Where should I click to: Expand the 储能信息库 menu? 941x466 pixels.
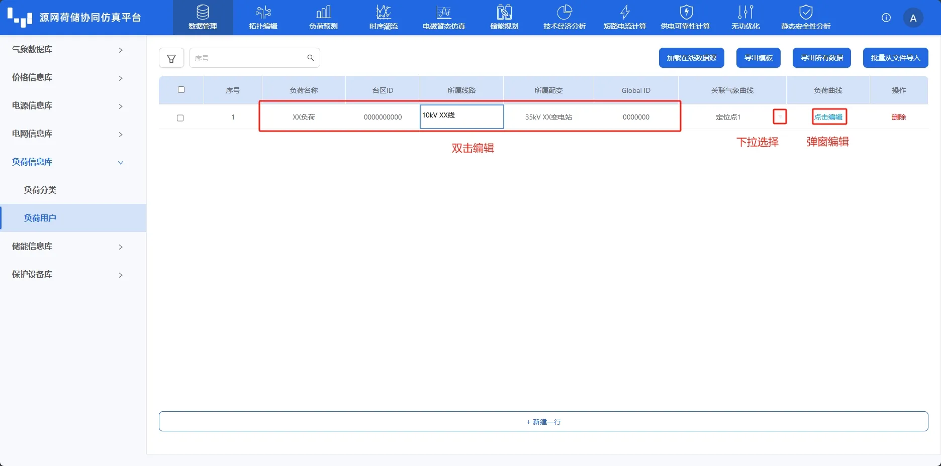point(73,246)
